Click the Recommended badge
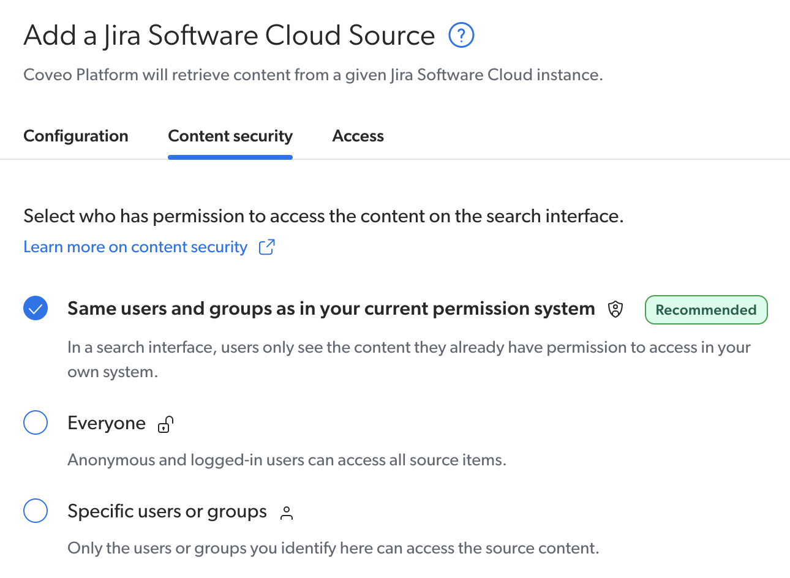Image resolution: width=790 pixels, height=578 pixels. click(x=706, y=310)
